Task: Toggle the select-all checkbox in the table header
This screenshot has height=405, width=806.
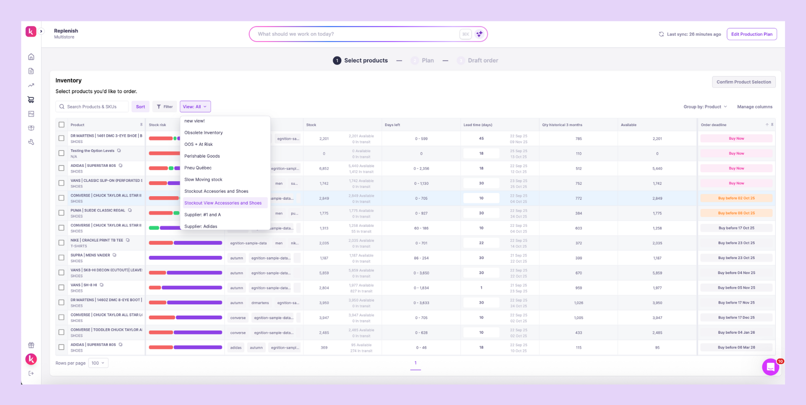Action: [x=62, y=125]
